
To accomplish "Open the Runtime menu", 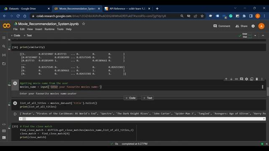I will [x=50, y=29].
